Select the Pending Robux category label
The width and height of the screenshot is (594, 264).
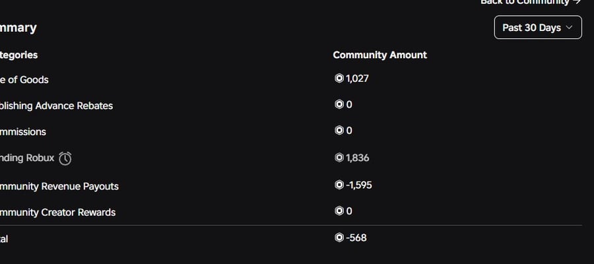[27, 158]
